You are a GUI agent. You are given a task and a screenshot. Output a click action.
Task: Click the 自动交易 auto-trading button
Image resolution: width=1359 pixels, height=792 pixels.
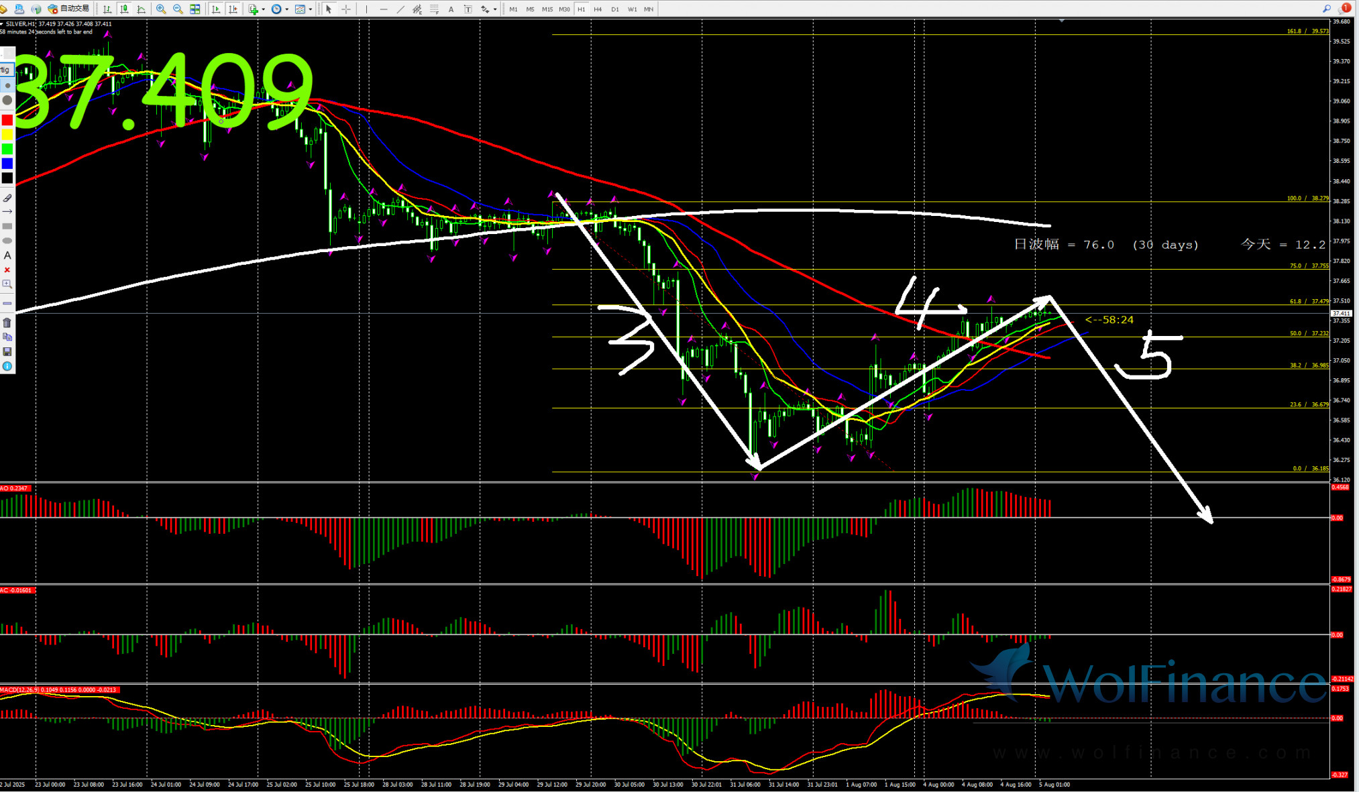click(x=68, y=9)
